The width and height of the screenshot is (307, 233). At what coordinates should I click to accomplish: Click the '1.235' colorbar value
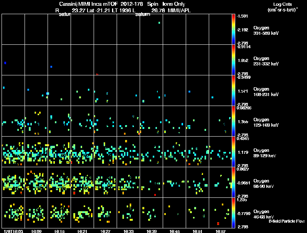[242, 200]
